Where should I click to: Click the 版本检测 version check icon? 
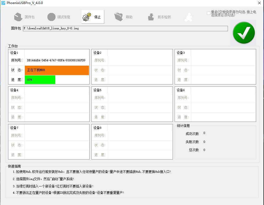[151, 17]
